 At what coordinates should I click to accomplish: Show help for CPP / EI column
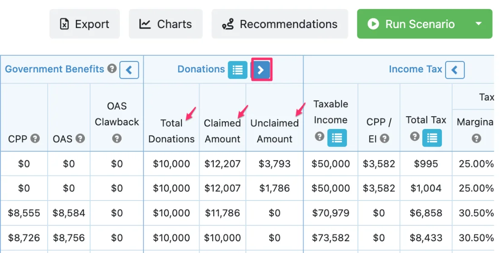[384, 138]
